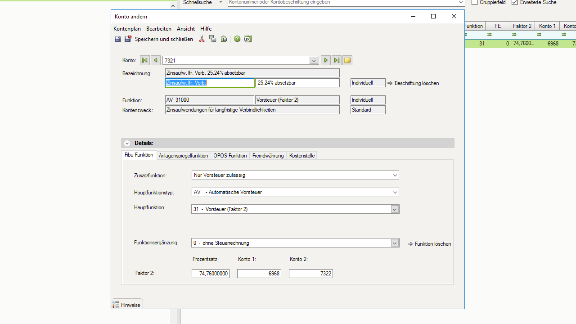The image size is (576, 324).
Task: Click the Faktor 2 Prozentsatz field
Action: pyautogui.click(x=211, y=274)
